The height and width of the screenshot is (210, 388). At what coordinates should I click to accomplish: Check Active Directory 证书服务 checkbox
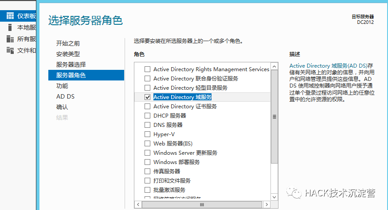click(147, 106)
